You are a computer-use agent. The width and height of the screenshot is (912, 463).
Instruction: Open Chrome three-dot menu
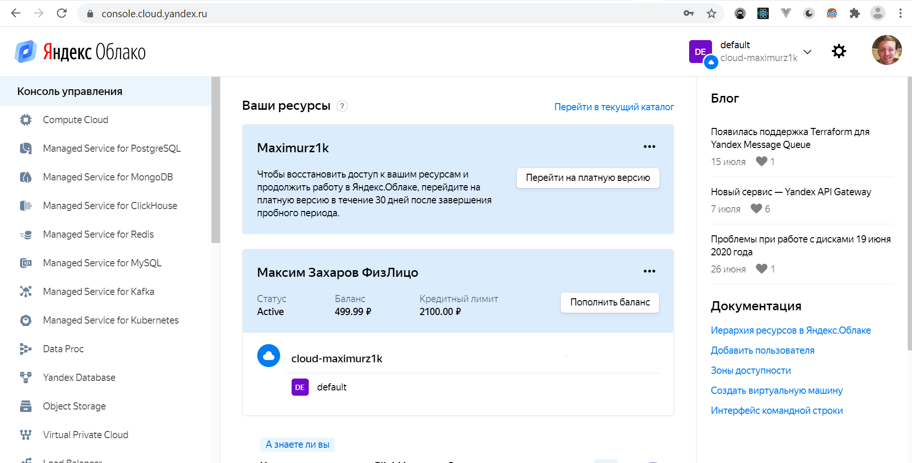tap(901, 13)
